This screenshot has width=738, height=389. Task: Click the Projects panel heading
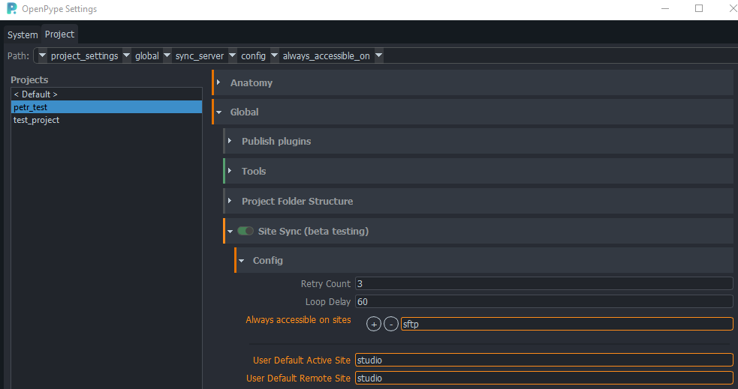click(29, 80)
